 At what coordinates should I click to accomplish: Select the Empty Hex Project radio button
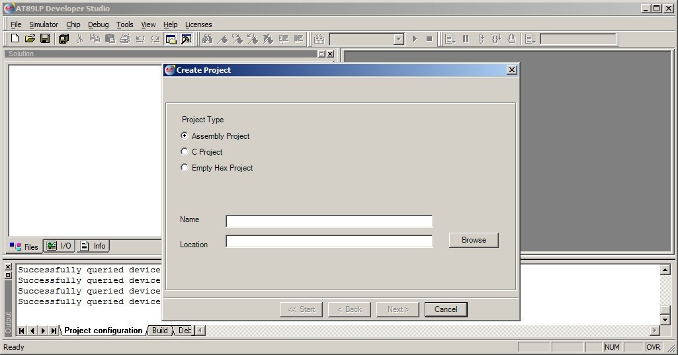pos(184,167)
